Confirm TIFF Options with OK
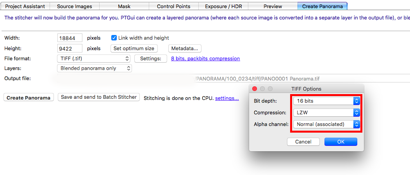 (x=340, y=142)
